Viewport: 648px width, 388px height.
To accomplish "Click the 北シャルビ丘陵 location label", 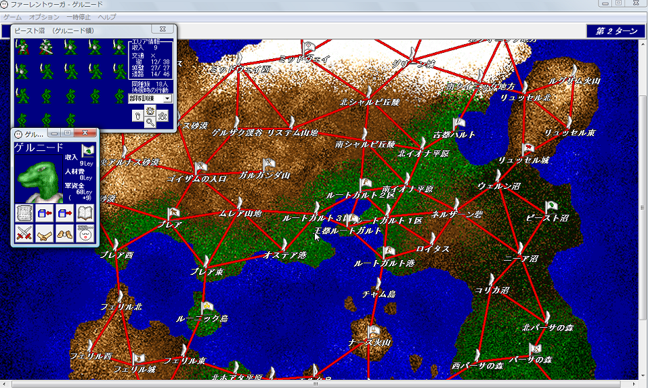I will pyautogui.click(x=370, y=102).
